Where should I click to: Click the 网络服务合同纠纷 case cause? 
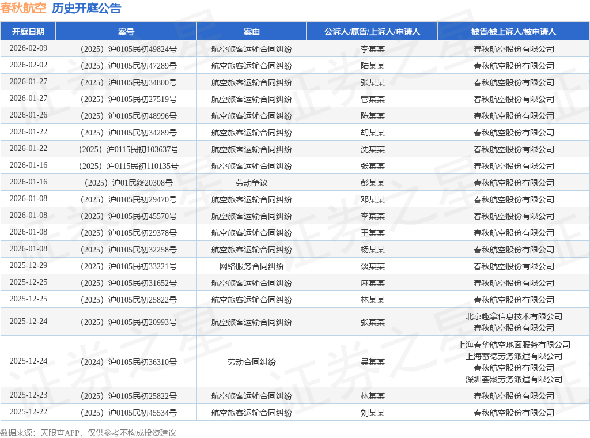251,266
